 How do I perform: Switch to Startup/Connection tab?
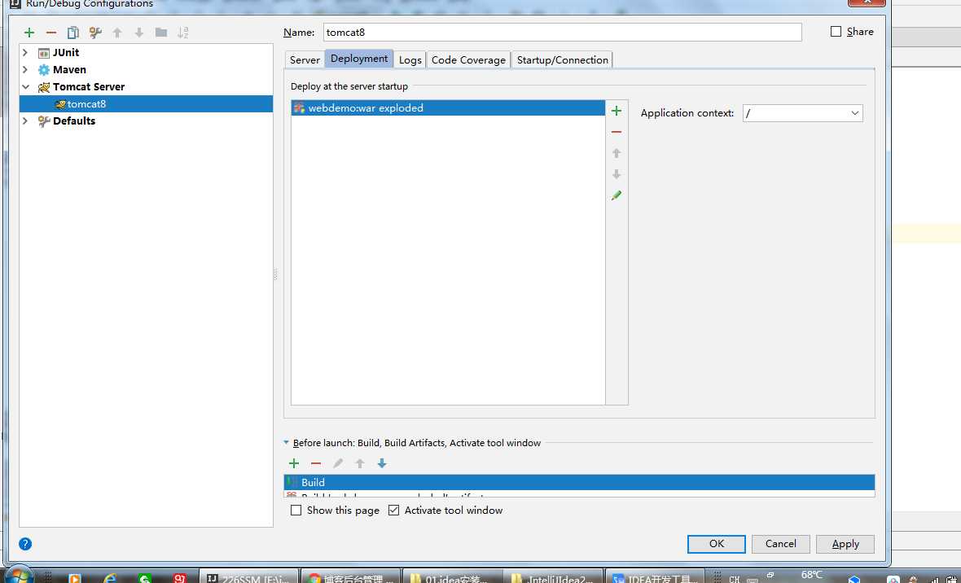pyautogui.click(x=562, y=59)
